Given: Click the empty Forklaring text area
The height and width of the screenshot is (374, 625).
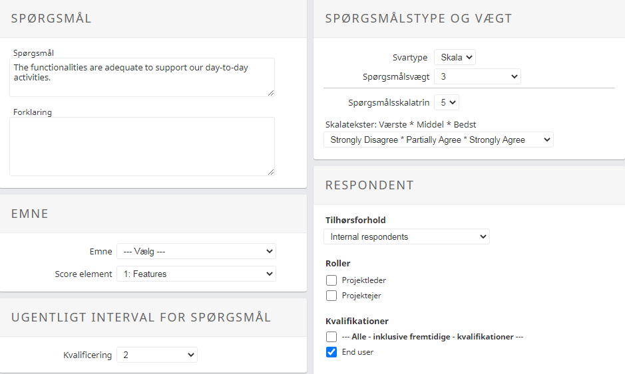Looking at the screenshot, I should (142, 146).
